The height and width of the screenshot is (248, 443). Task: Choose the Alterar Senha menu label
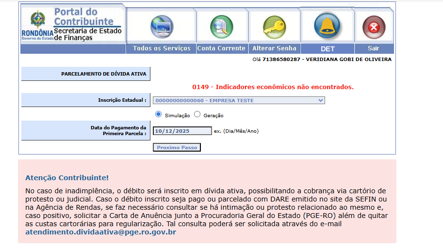274,48
